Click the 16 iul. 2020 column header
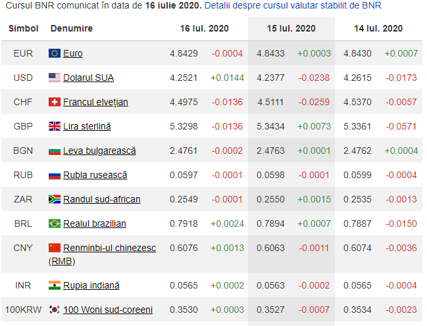 pos(204,29)
